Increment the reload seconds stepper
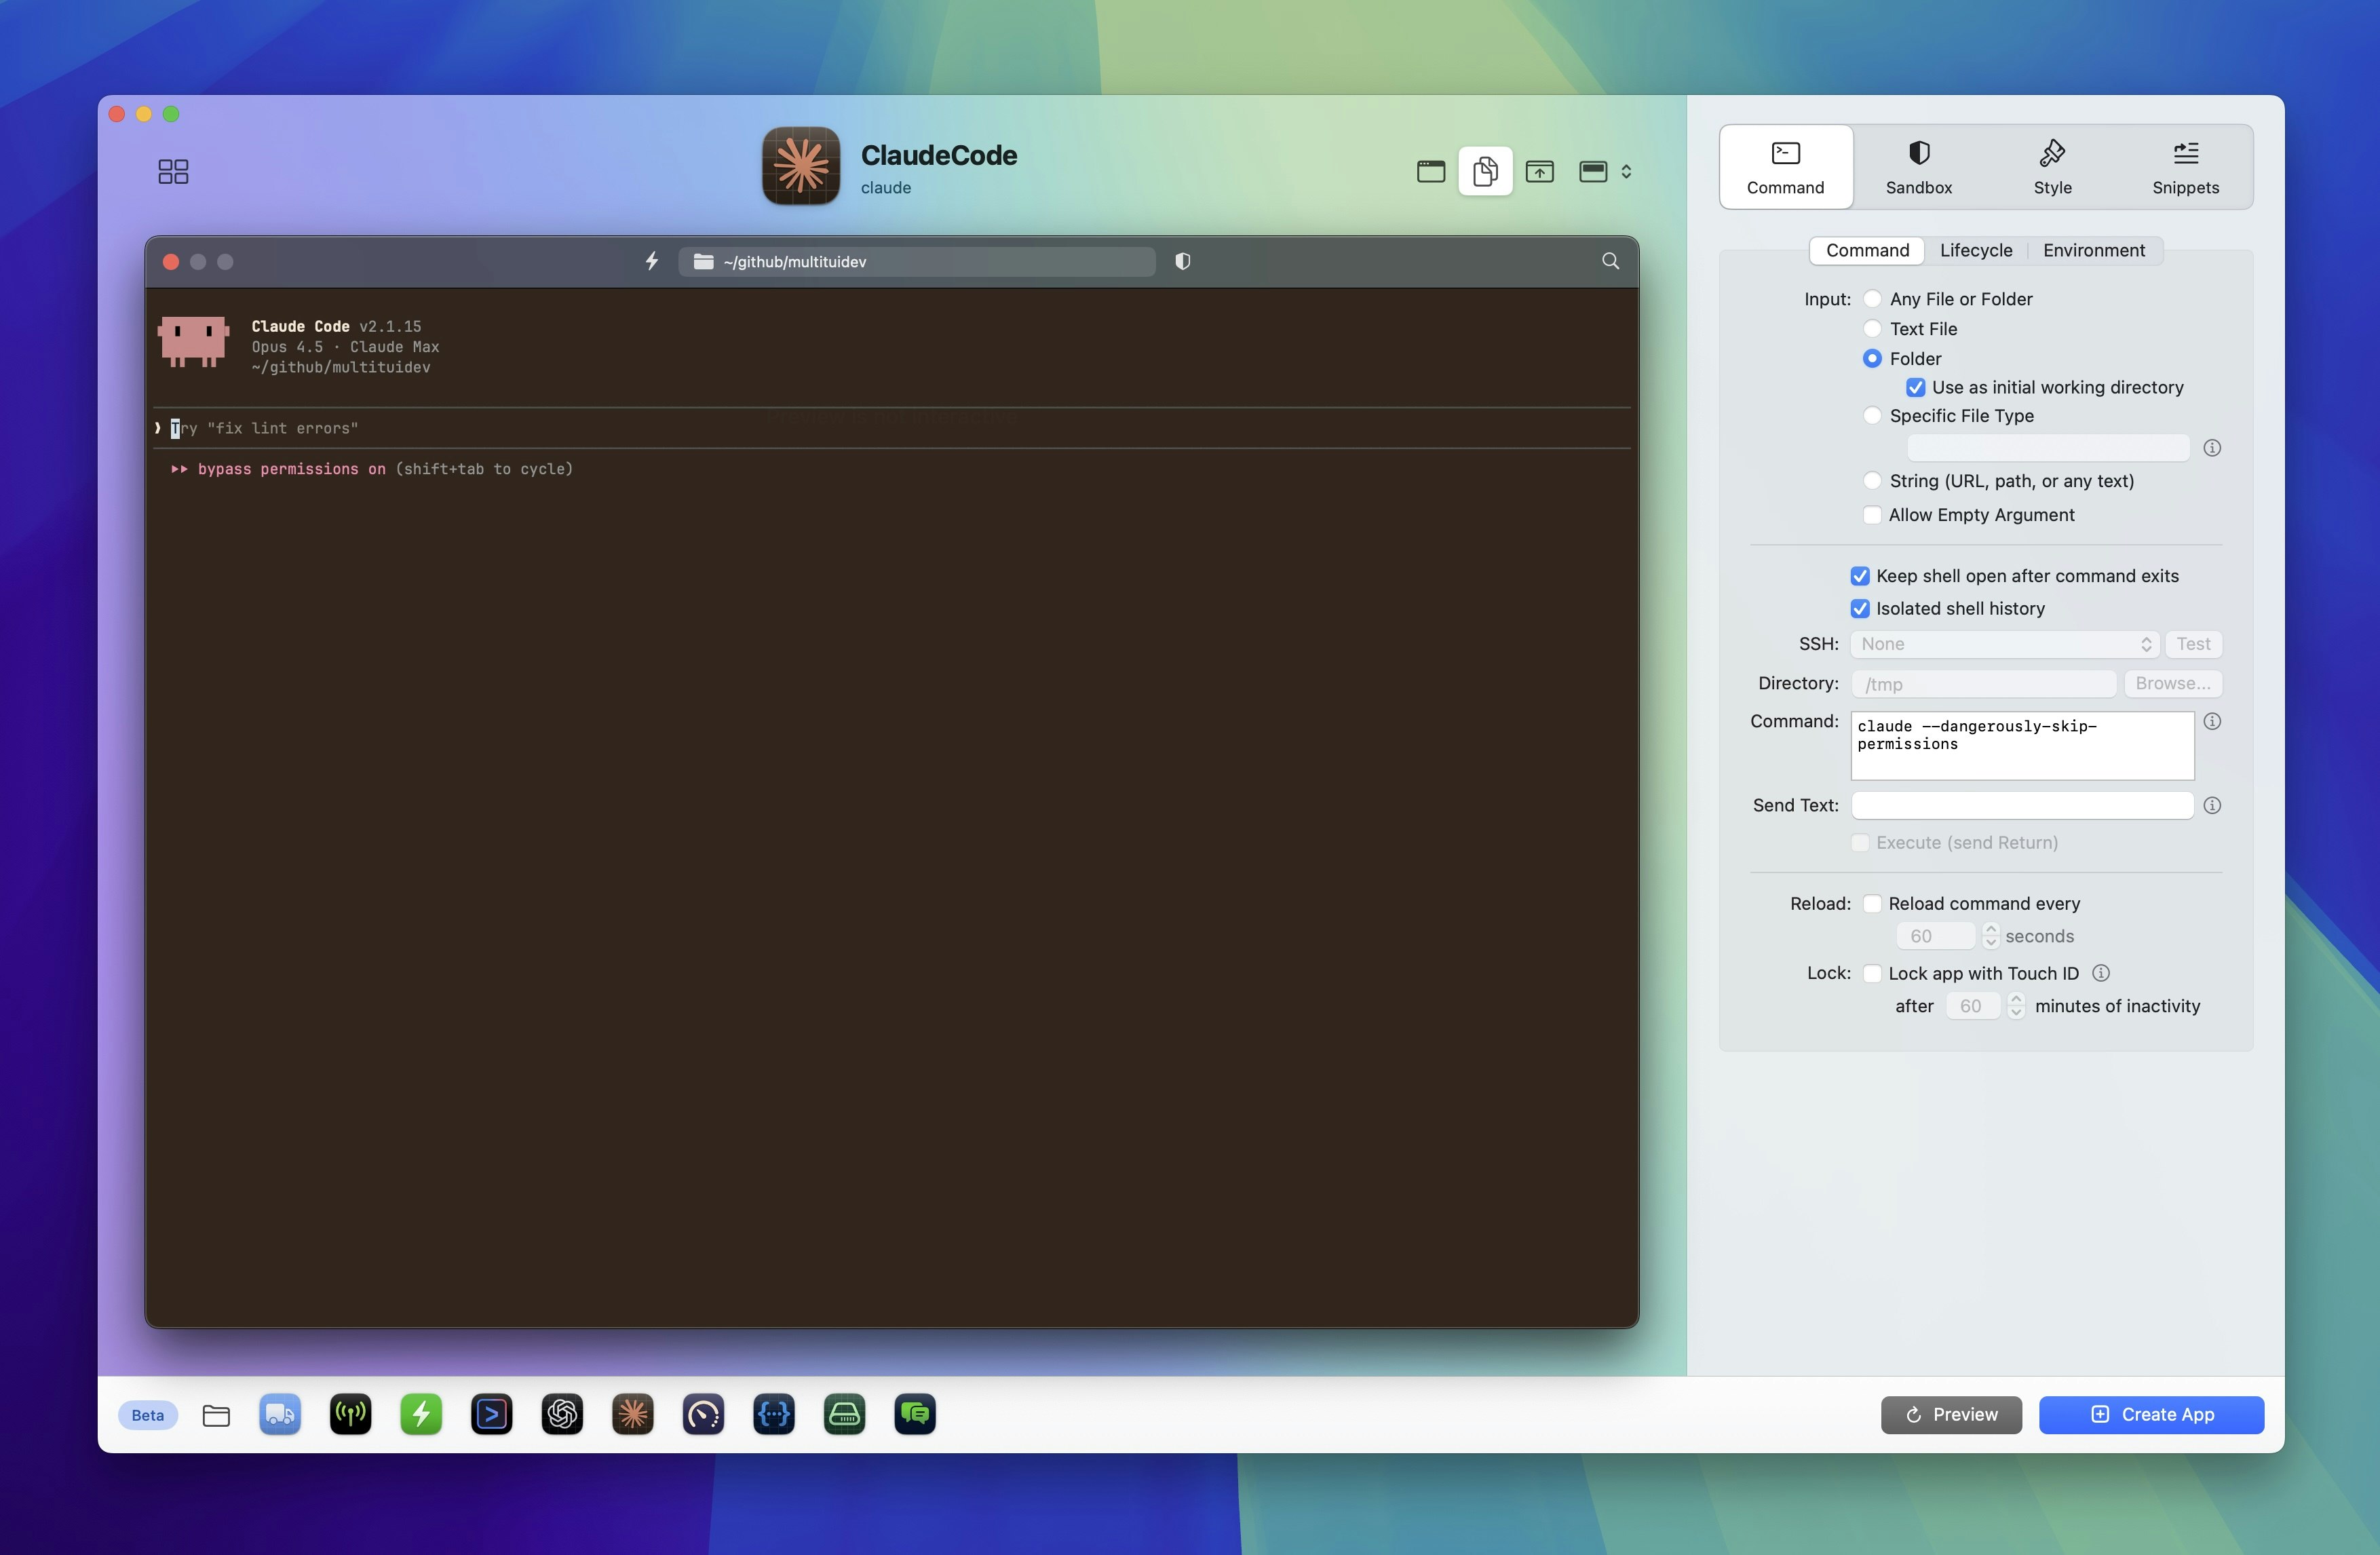The image size is (2380, 1555). (1991, 930)
